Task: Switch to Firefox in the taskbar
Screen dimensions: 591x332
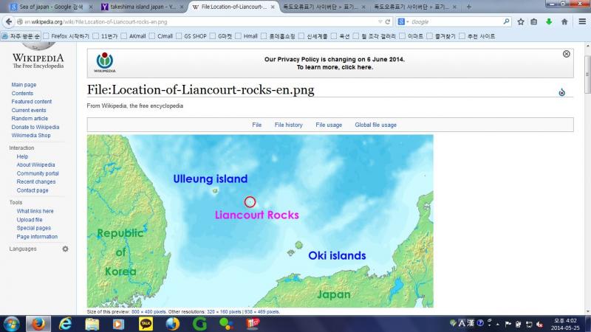Action: click(38, 324)
